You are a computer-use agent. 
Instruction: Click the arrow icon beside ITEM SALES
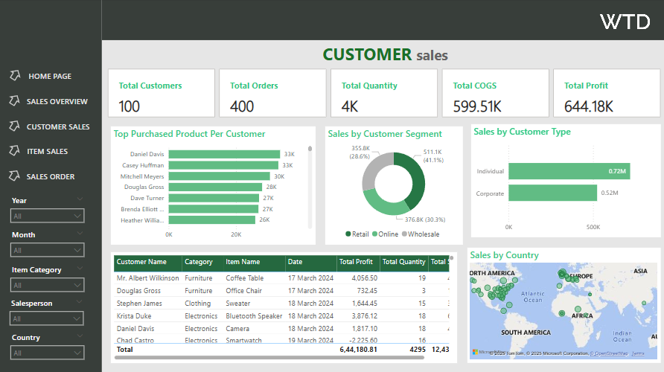14,151
